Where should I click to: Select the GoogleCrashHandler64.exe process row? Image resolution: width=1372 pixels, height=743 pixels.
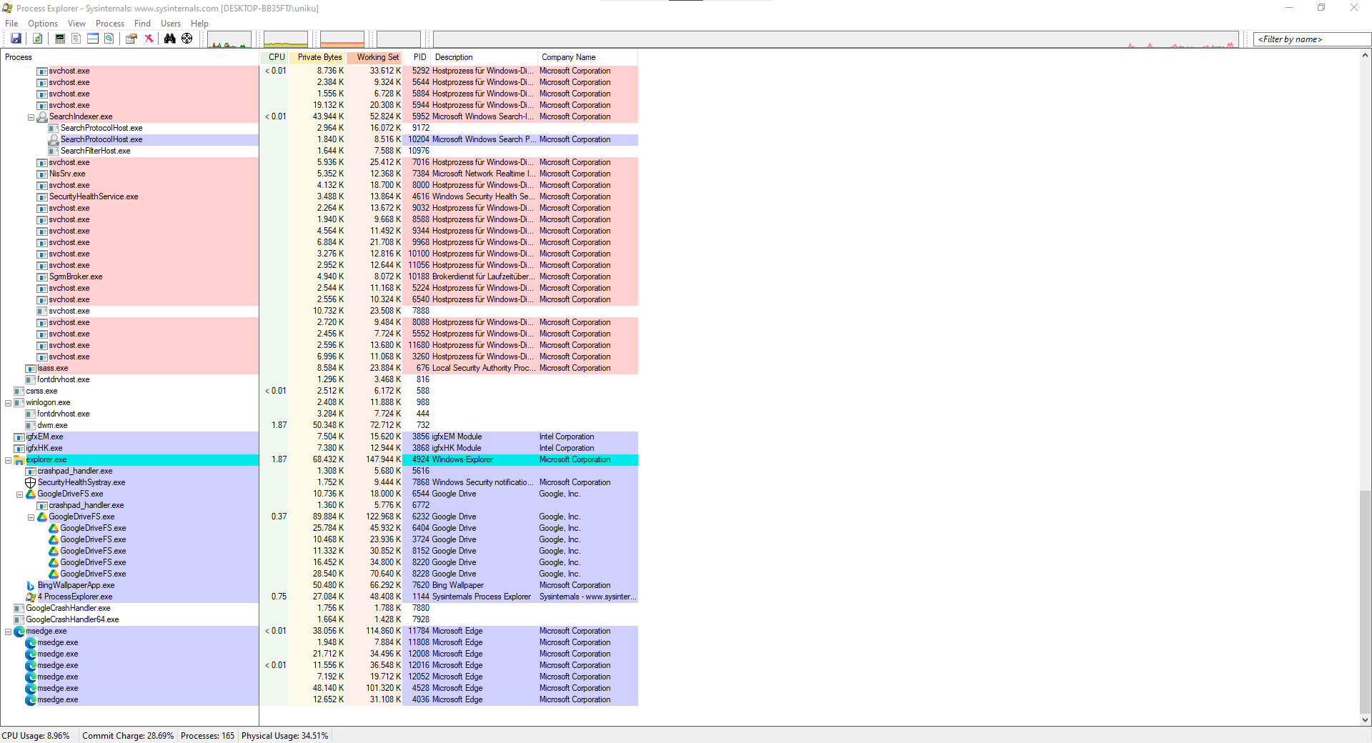tap(319, 620)
